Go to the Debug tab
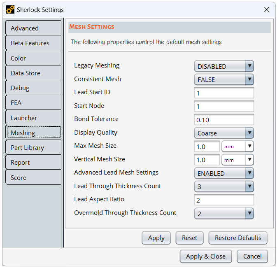The height and width of the screenshot is (268, 277). (x=33, y=88)
